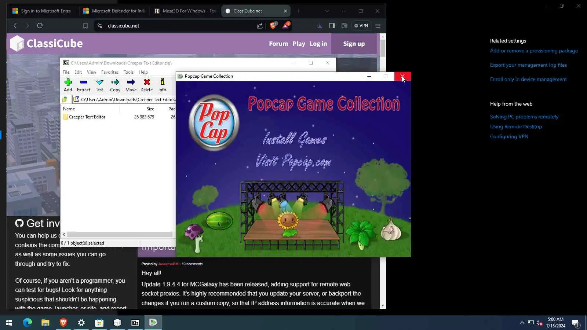Open the Brave Wallet icon

344,26
